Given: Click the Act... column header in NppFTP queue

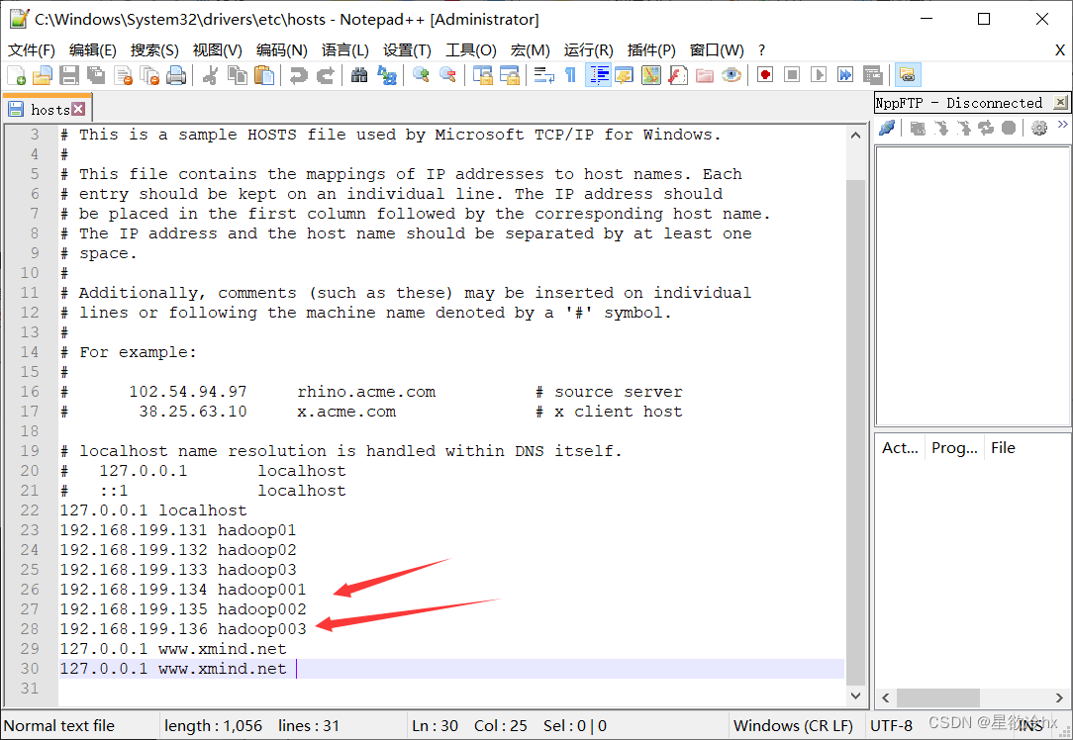Looking at the screenshot, I should 900,448.
